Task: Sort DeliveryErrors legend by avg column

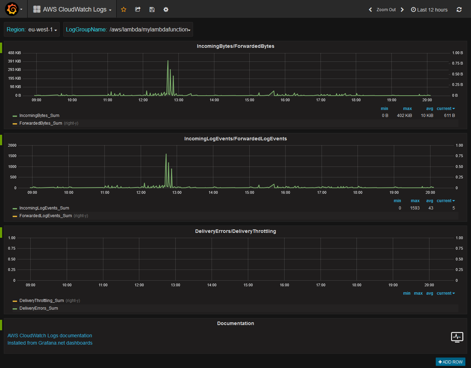Action: [430, 293]
